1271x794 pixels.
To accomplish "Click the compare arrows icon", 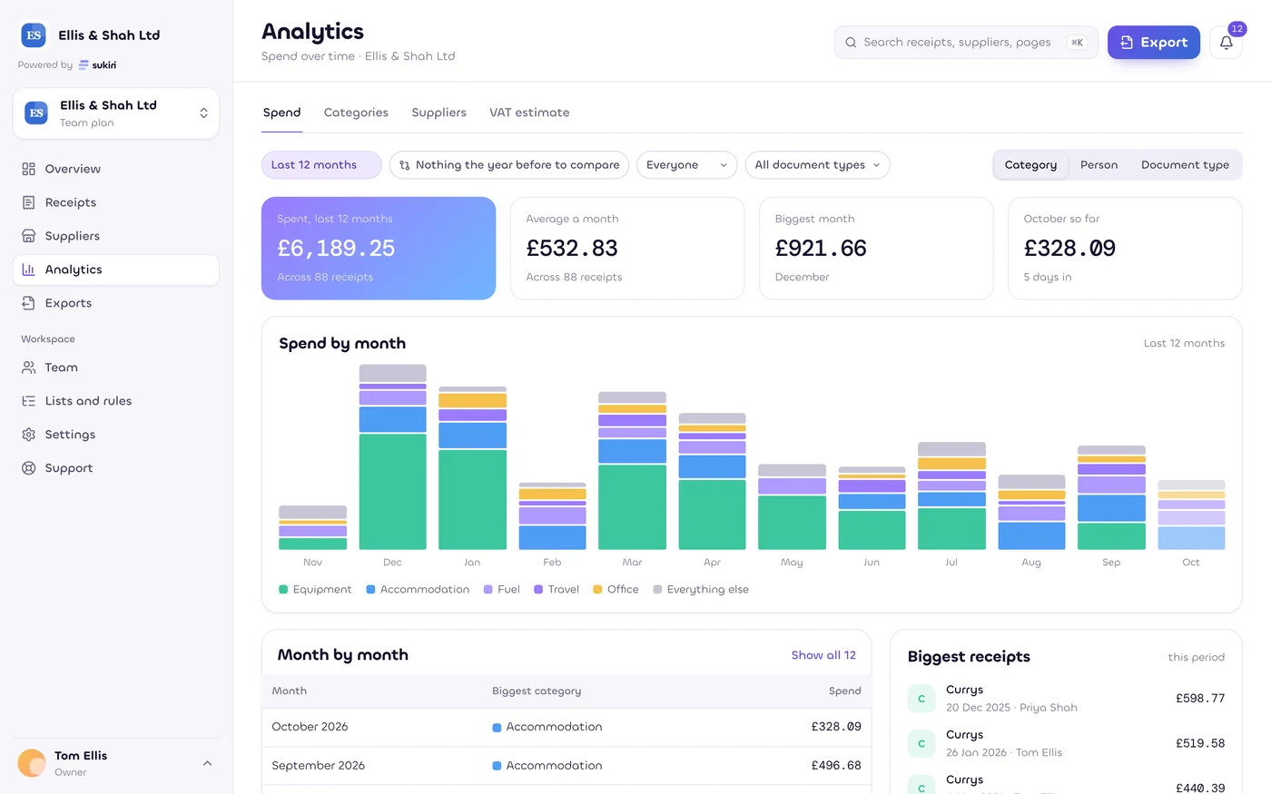I will pyautogui.click(x=405, y=165).
